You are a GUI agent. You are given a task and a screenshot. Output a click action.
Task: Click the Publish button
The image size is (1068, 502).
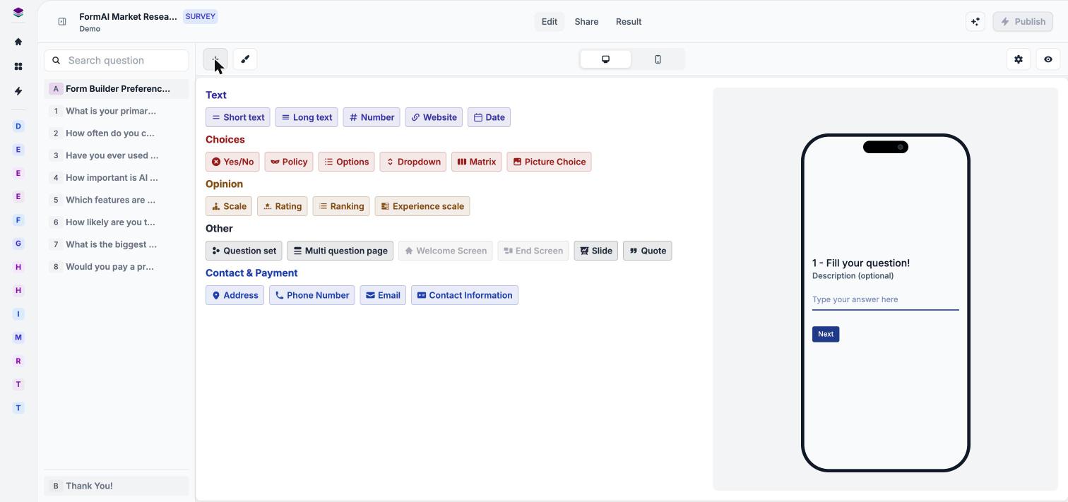(x=1023, y=21)
